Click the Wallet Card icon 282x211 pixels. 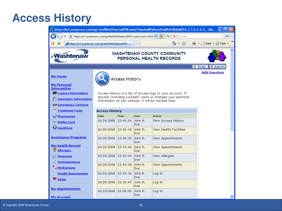tap(55, 122)
